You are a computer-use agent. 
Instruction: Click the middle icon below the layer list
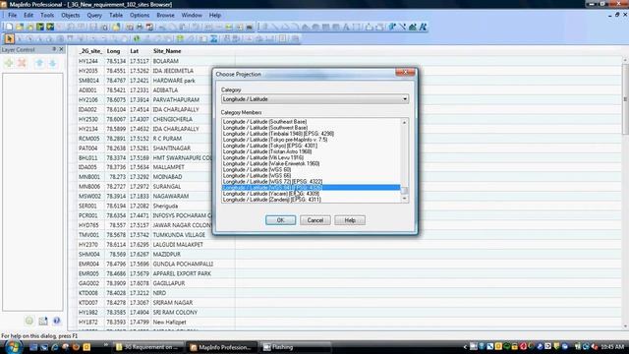coord(43,321)
